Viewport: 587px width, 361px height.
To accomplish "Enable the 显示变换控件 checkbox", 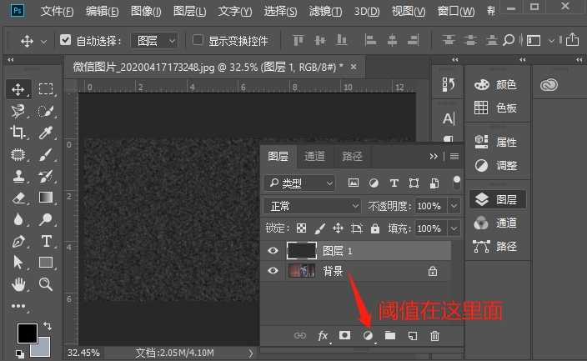I will pos(198,40).
